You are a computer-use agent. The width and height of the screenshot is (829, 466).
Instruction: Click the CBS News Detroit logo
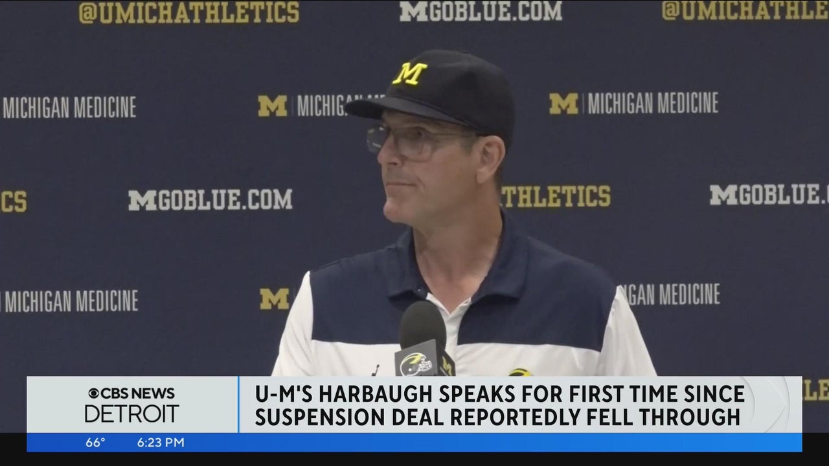click(132, 405)
